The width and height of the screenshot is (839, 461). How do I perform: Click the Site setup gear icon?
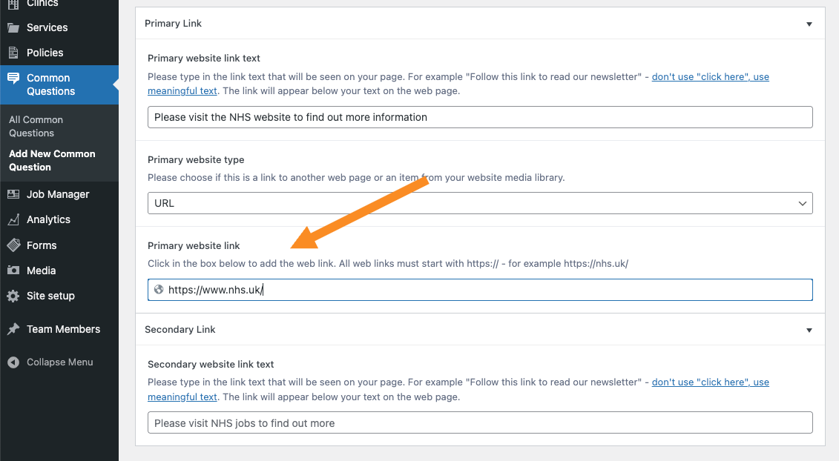pyautogui.click(x=13, y=296)
